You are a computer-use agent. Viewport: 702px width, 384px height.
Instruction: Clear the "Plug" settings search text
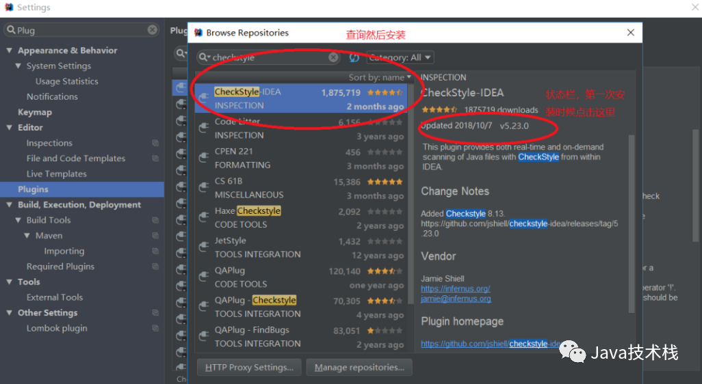coord(153,30)
